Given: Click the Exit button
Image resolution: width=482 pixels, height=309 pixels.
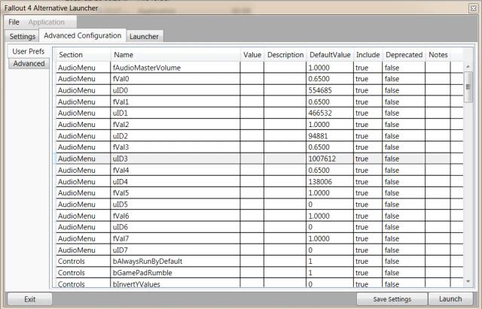Looking at the screenshot, I should [30, 299].
